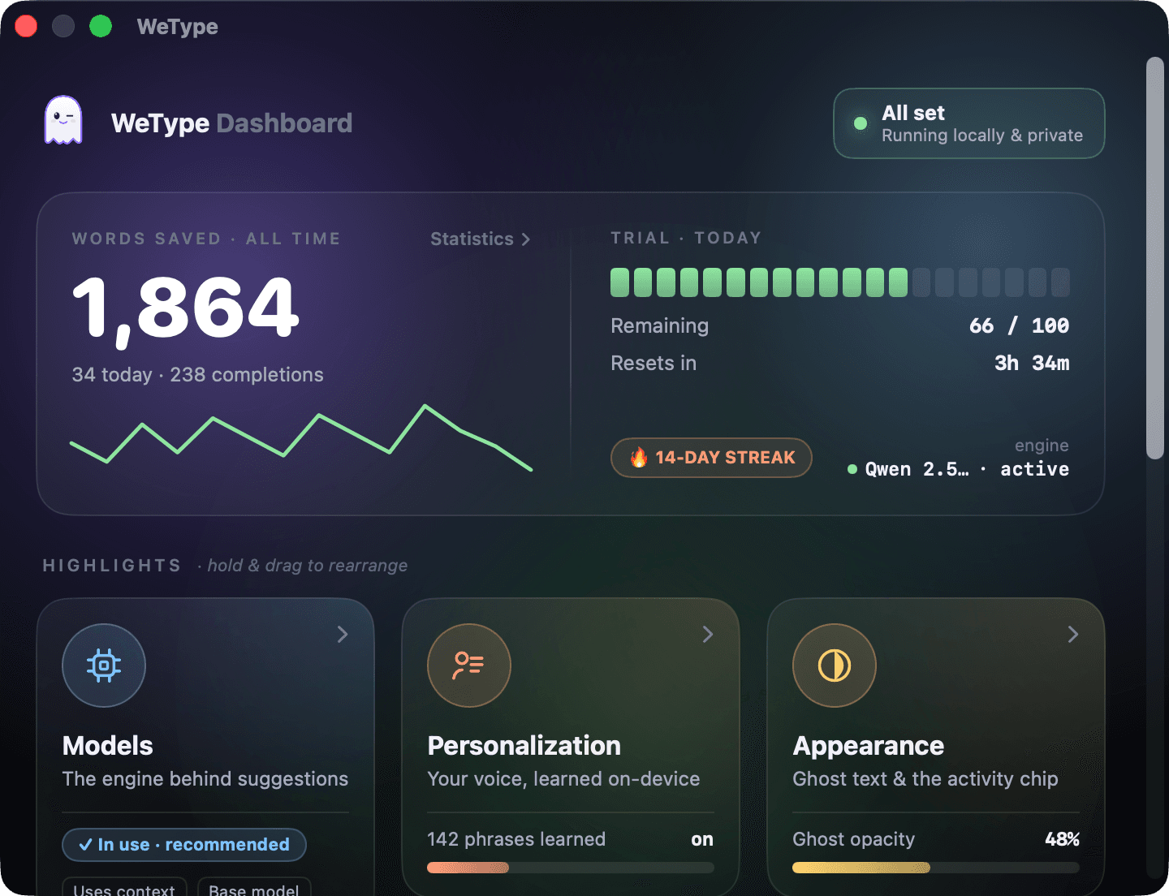Click the Base model tag
Screen dimensions: 1169x896
254,887
